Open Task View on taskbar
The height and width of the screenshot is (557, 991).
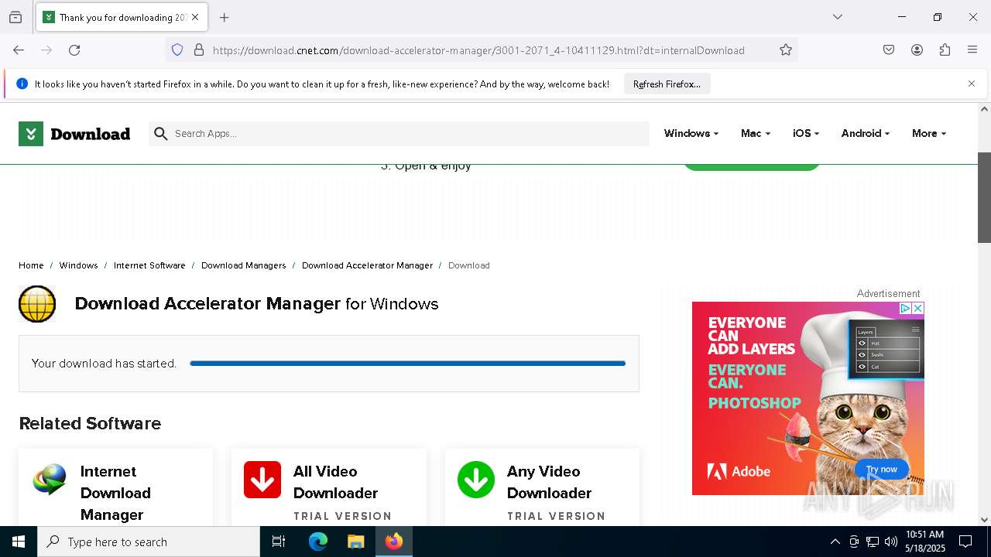click(x=279, y=542)
